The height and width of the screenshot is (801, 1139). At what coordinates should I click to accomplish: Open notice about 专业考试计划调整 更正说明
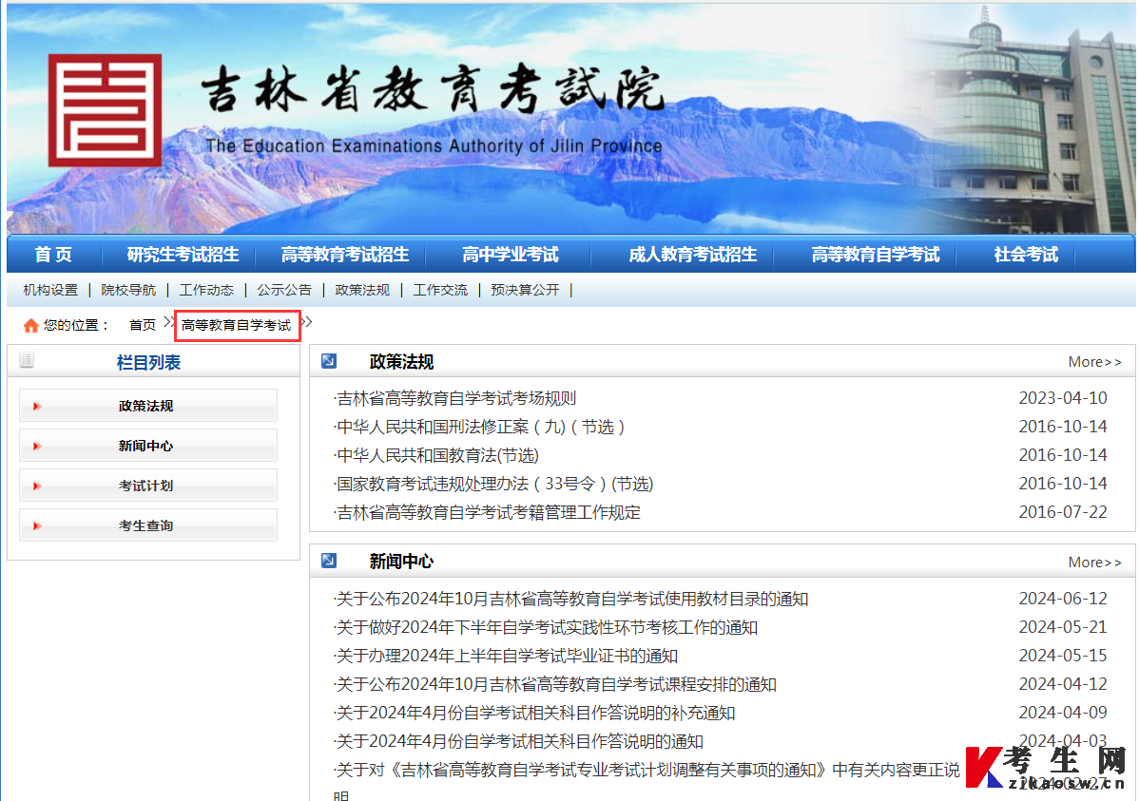click(647, 770)
